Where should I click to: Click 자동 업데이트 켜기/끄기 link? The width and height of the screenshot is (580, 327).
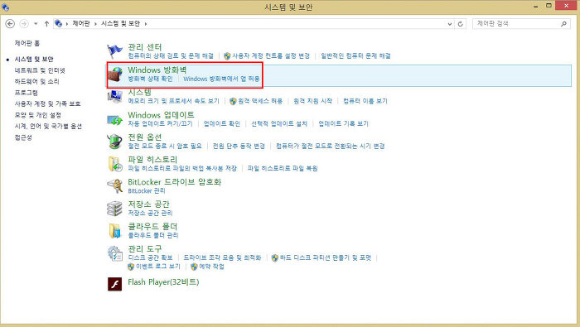[x=160, y=123]
